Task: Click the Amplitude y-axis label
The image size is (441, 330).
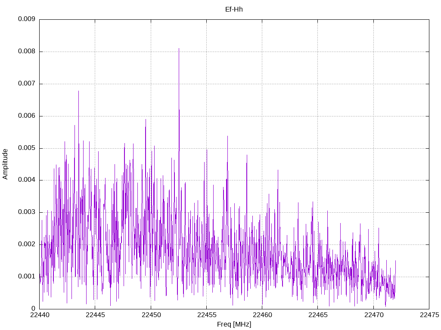Action: [5, 164]
